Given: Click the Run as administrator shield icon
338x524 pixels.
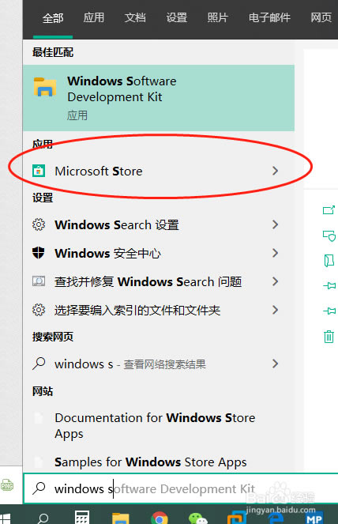Looking at the screenshot, I should coord(329,236).
